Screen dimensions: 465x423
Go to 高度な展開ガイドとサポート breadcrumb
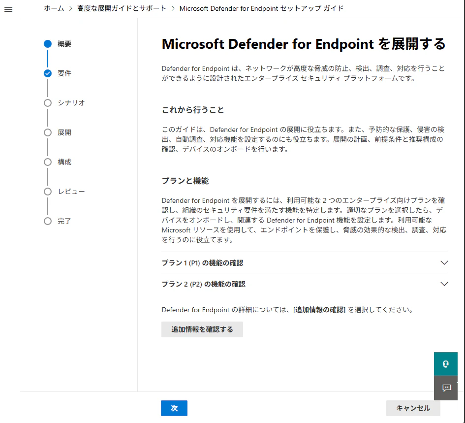(122, 8)
